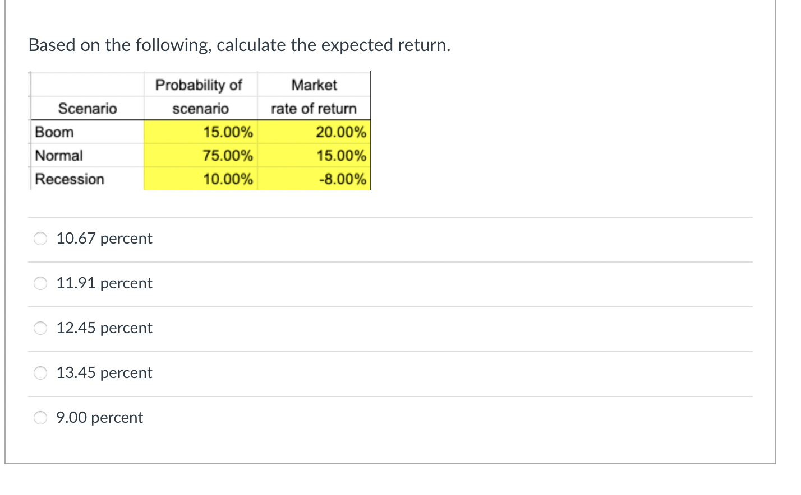Click the Market rate of return column header
The image size is (801, 495).
coord(314,96)
